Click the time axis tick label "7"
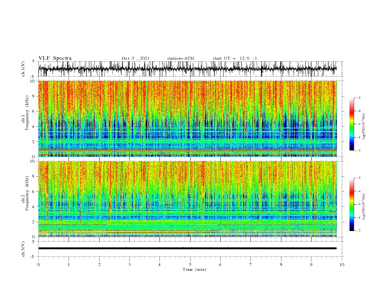The image size is (385, 297). (x=251, y=264)
